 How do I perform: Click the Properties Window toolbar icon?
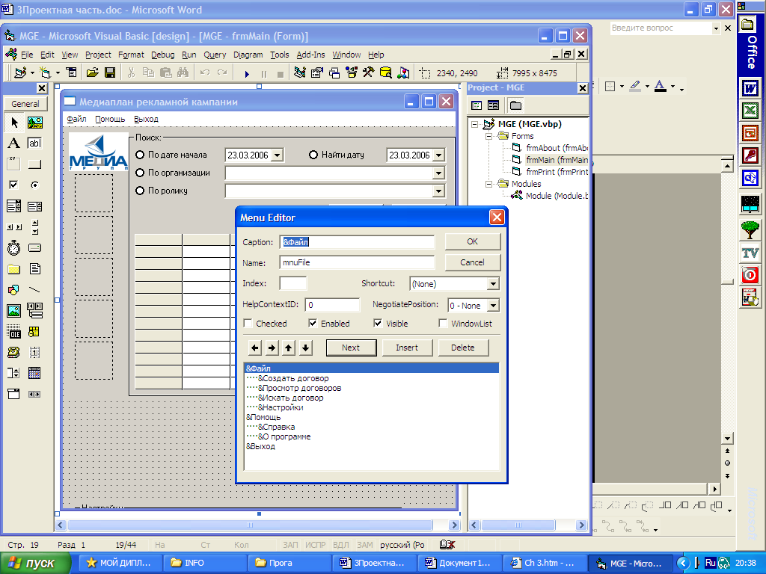[316, 73]
